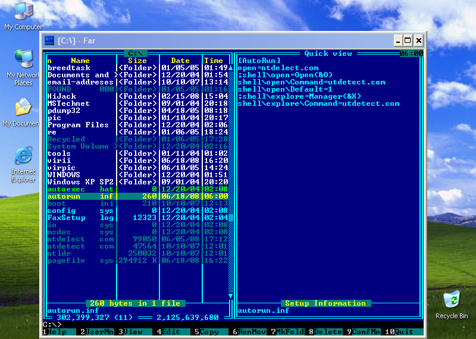Screen dimensions: 476x339
Task: Click the n sort-mode letter in header
Action: point(49,61)
